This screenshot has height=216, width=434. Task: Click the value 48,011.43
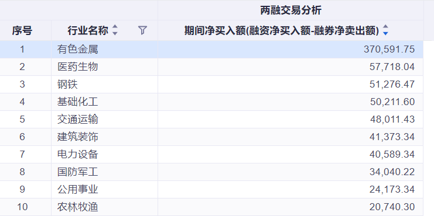pos(392,120)
